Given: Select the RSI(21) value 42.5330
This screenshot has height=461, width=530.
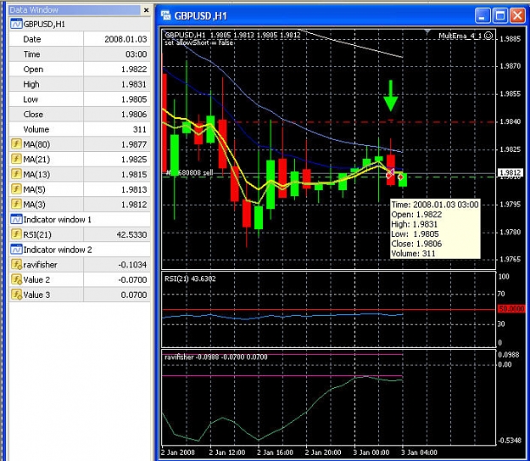Looking at the screenshot, I should click(131, 234).
